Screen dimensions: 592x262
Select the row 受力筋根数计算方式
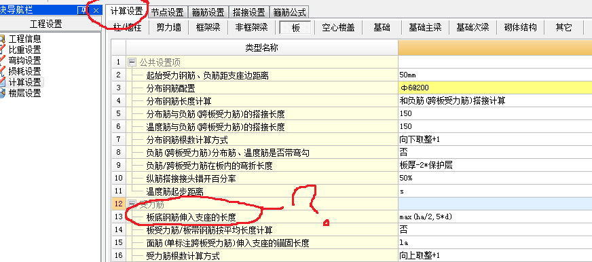[262, 256]
